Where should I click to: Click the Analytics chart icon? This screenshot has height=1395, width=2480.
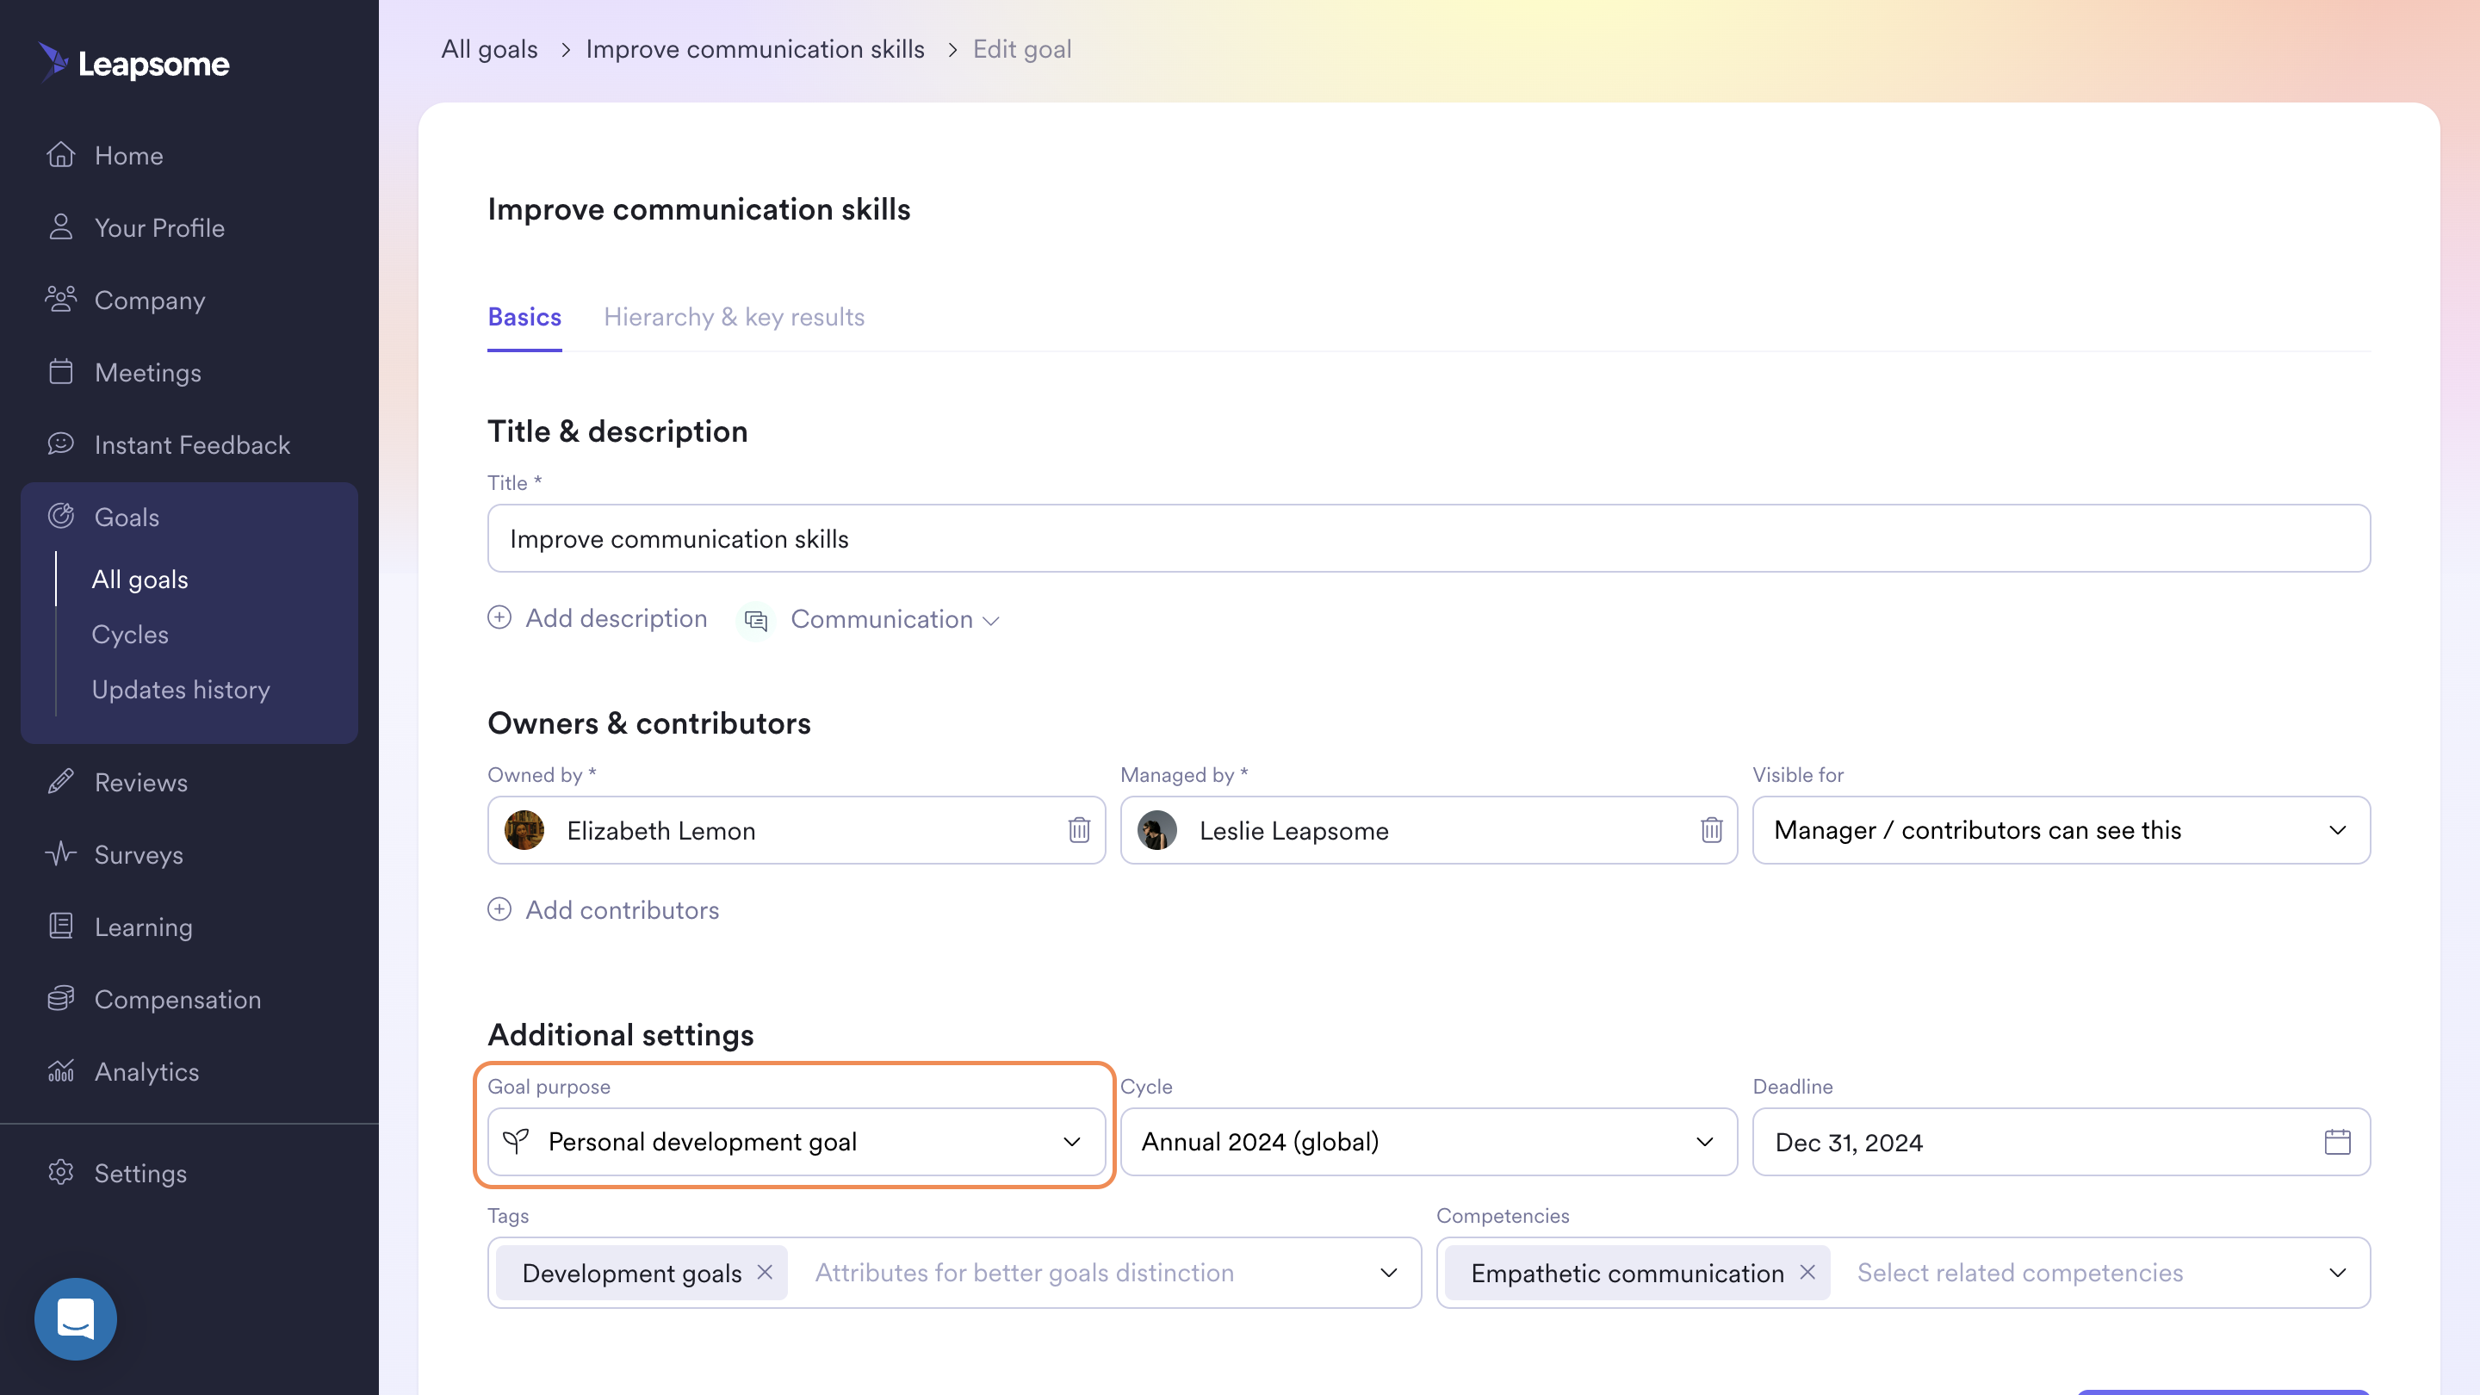60,1070
